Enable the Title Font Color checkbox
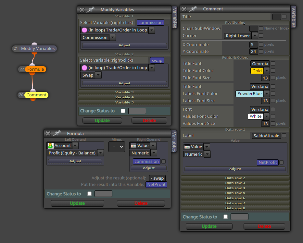Image resolution: width=303 pixels, height=243 pixels. tap(273, 71)
